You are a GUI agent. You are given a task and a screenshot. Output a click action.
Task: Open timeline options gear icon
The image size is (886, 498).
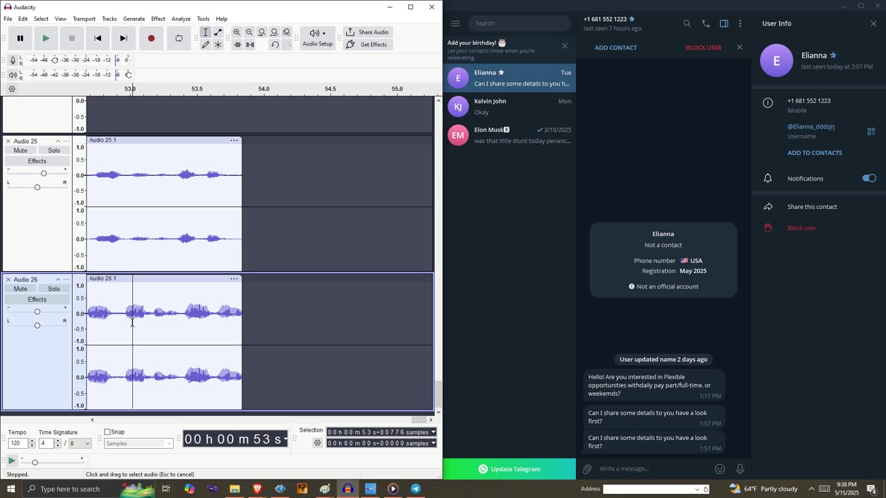(12, 89)
